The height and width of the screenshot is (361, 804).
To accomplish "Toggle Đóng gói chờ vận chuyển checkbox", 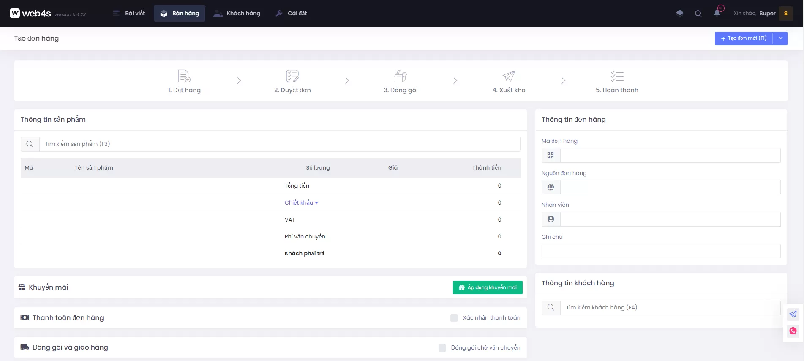I will tap(442, 348).
